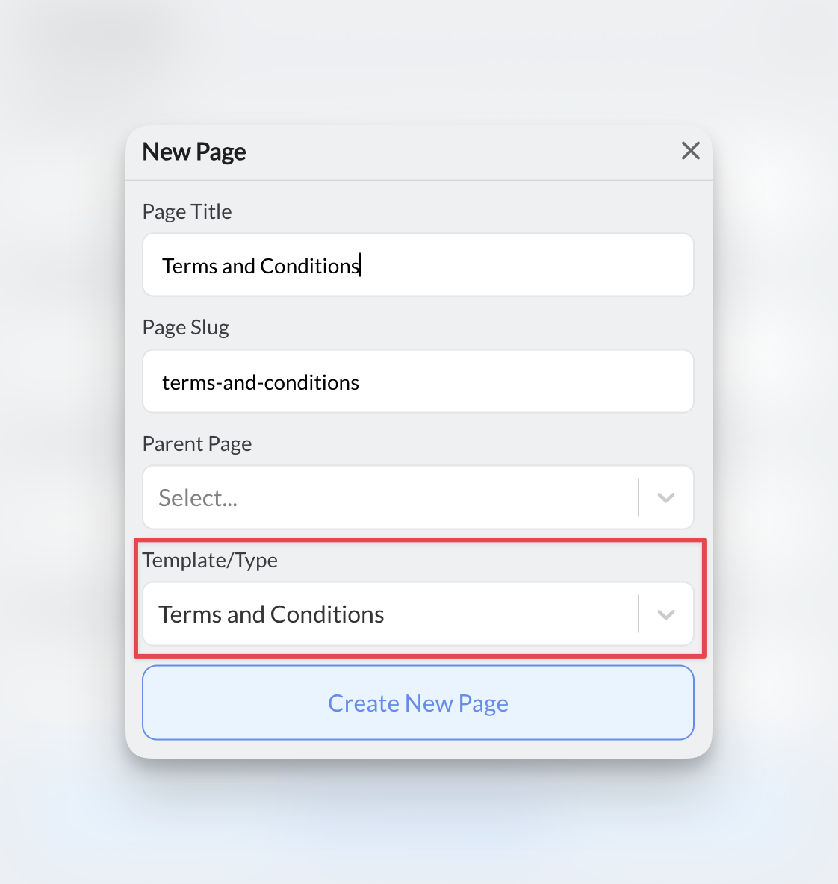Click the Page Title label

pos(187,211)
